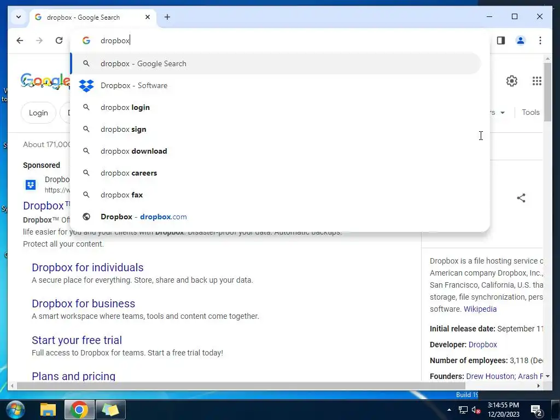The width and height of the screenshot is (560, 420).
Task: Click the Tools button in search filters
Action: tap(530, 112)
